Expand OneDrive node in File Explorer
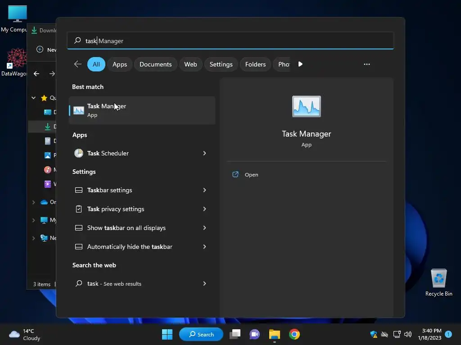461x345 pixels. [x=33, y=202]
